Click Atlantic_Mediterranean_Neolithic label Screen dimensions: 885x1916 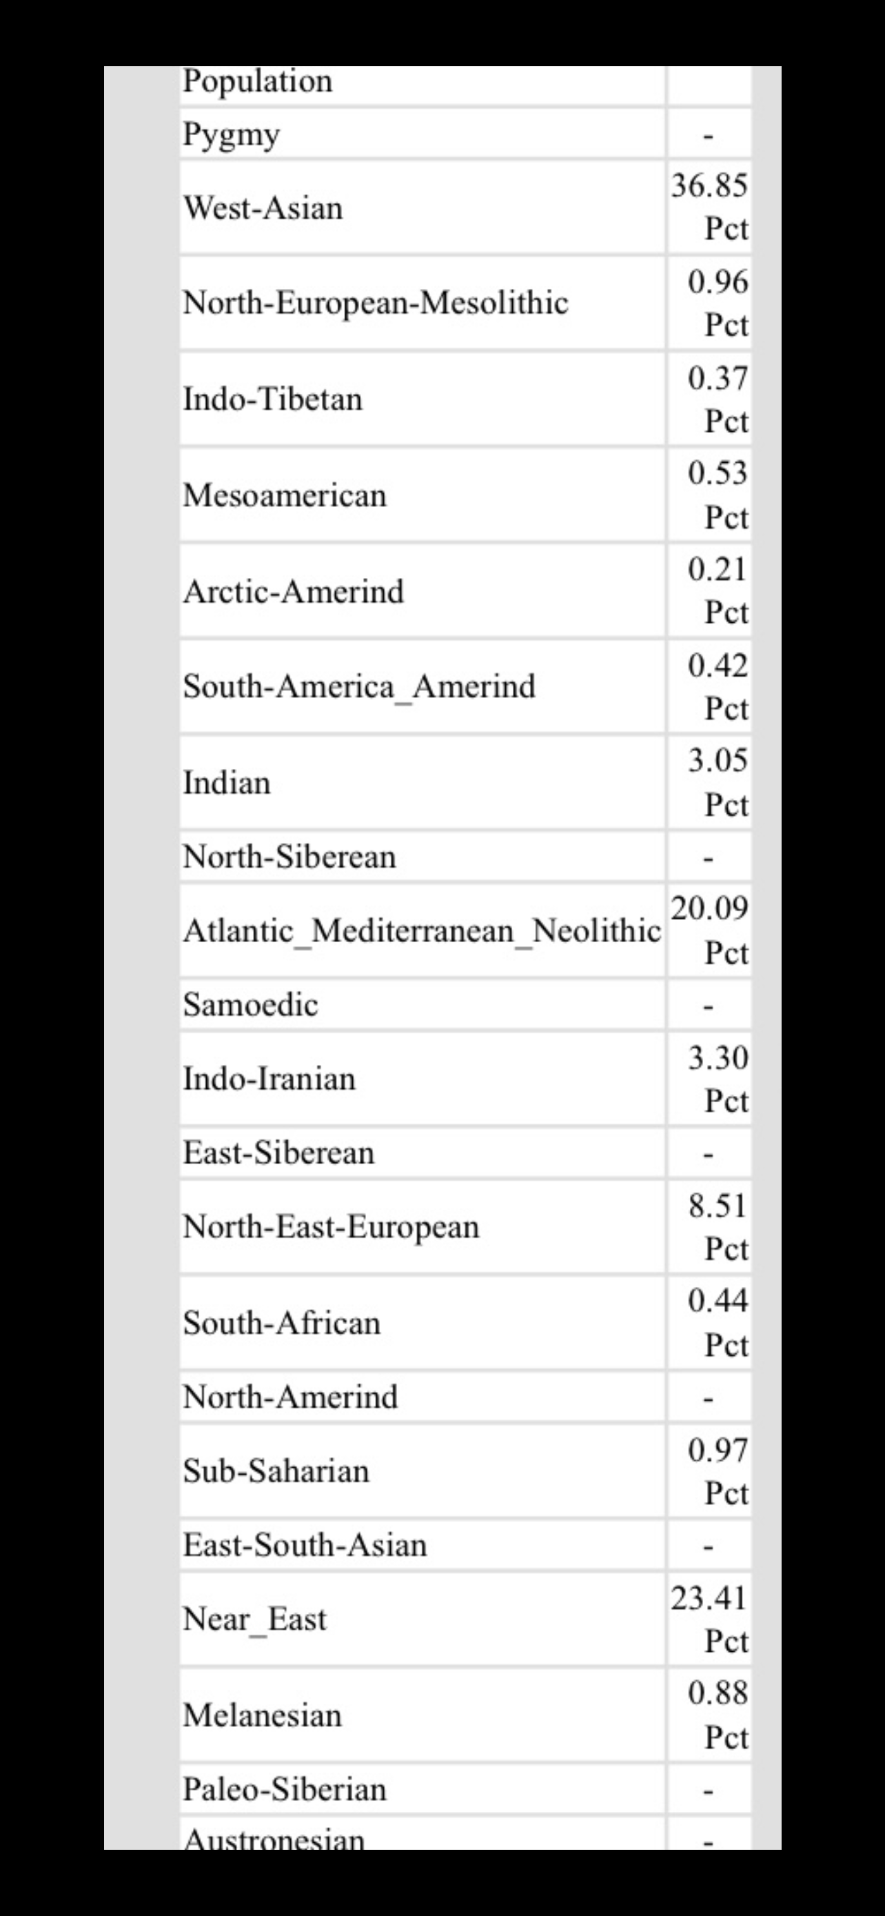[422, 930]
